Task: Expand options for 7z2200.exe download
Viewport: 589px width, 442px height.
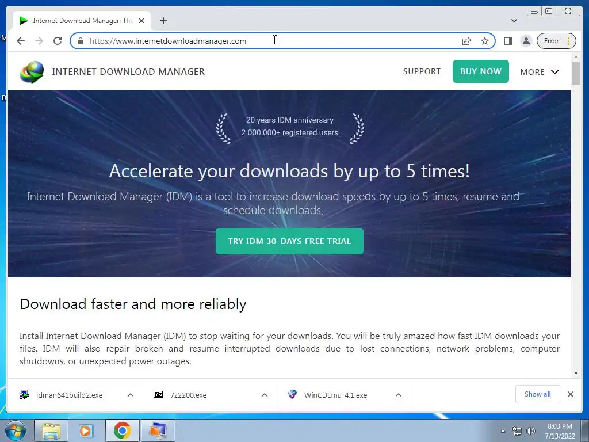Action: [265, 395]
